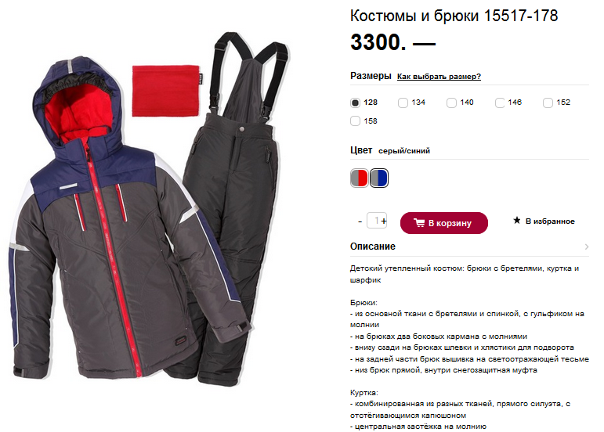Click the favorites star icon
The image size is (604, 432).
(516, 221)
